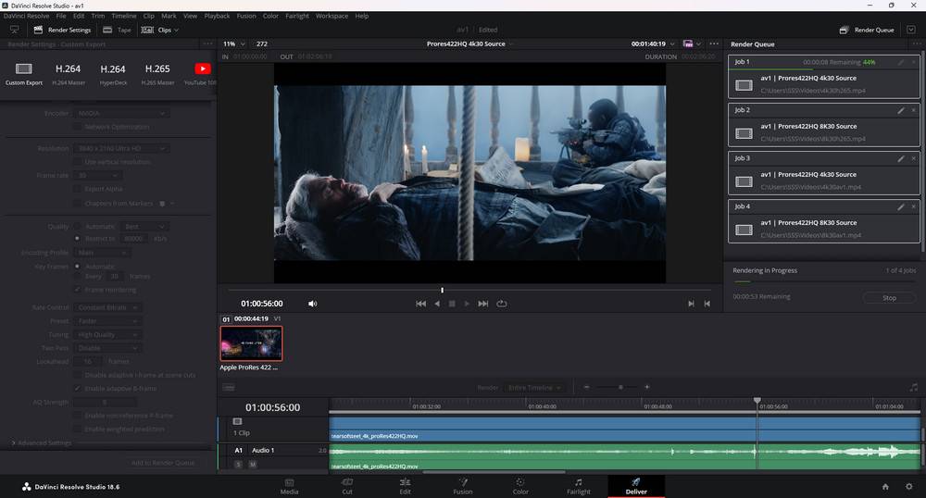Remove Job 3 from render queue
The height and width of the screenshot is (498, 926).
pyautogui.click(x=914, y=158)
